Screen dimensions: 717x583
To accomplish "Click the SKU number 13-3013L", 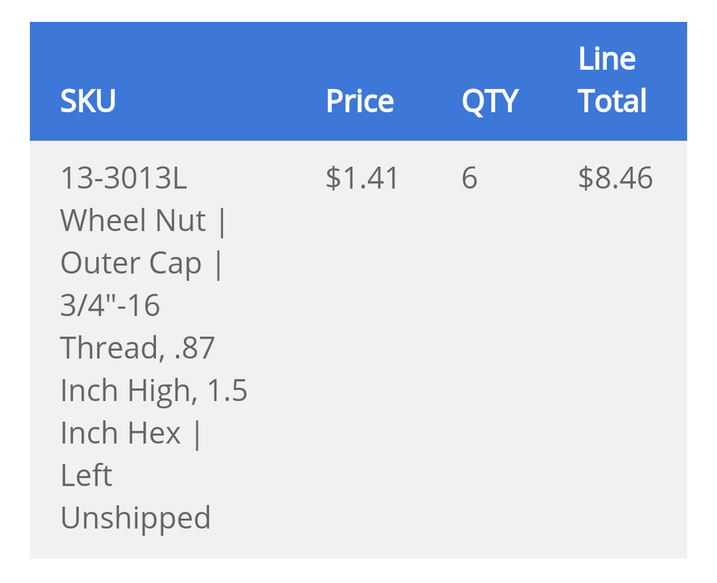I will (123, 177).
